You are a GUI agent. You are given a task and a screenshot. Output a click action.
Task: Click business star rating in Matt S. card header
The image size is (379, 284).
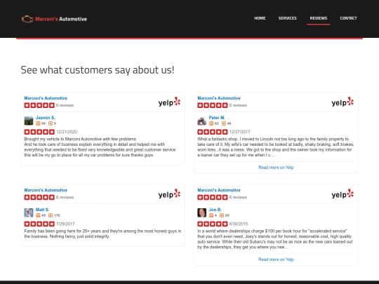click(39, 197)
